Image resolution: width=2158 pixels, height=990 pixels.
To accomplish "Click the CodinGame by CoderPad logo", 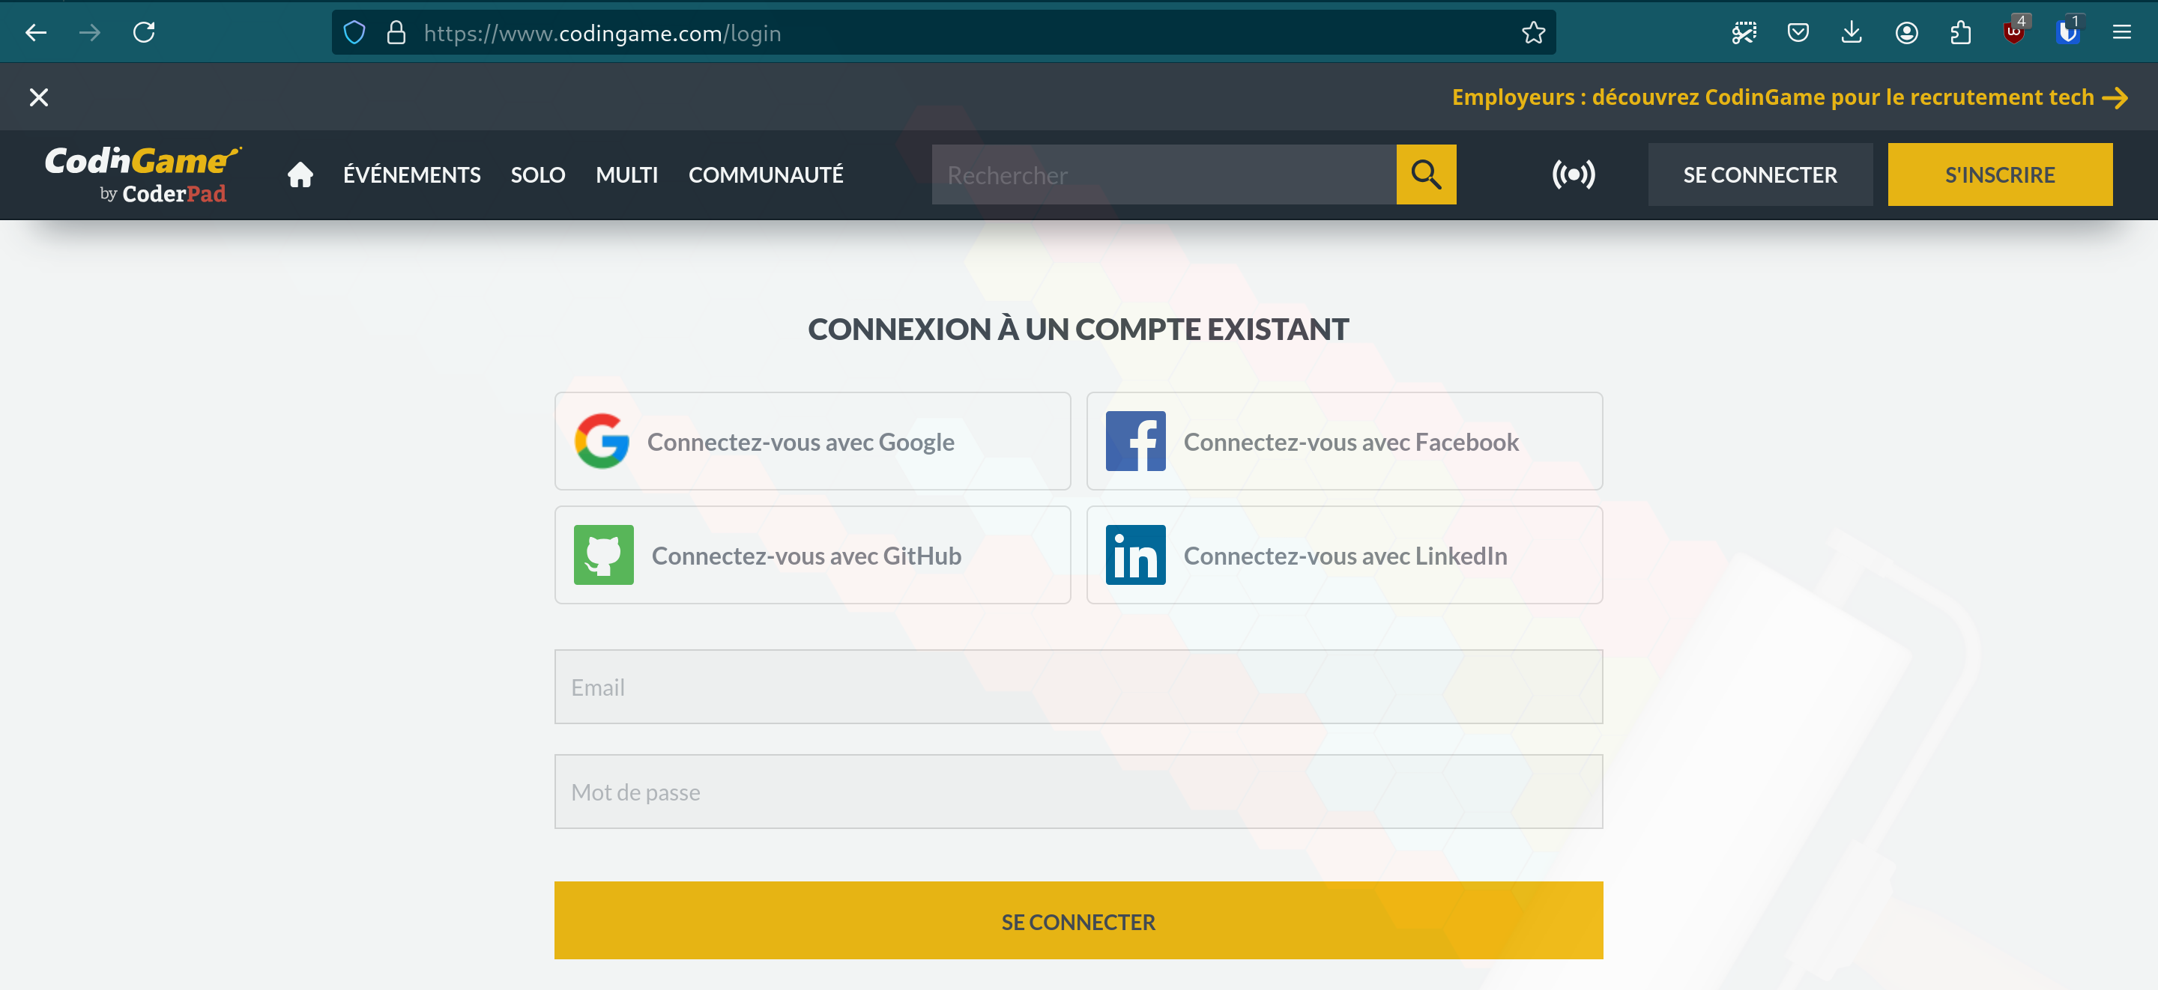I will point(142,174).
